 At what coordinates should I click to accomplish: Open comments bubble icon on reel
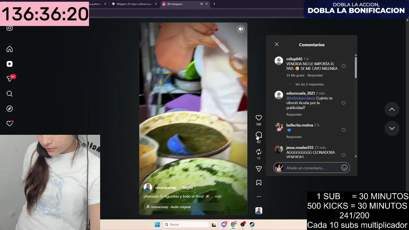tap(259, 135)
